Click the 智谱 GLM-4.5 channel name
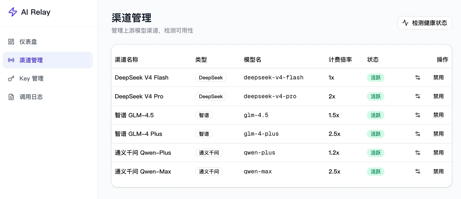Viewport: 461px width, 199px height. (134, 115)
